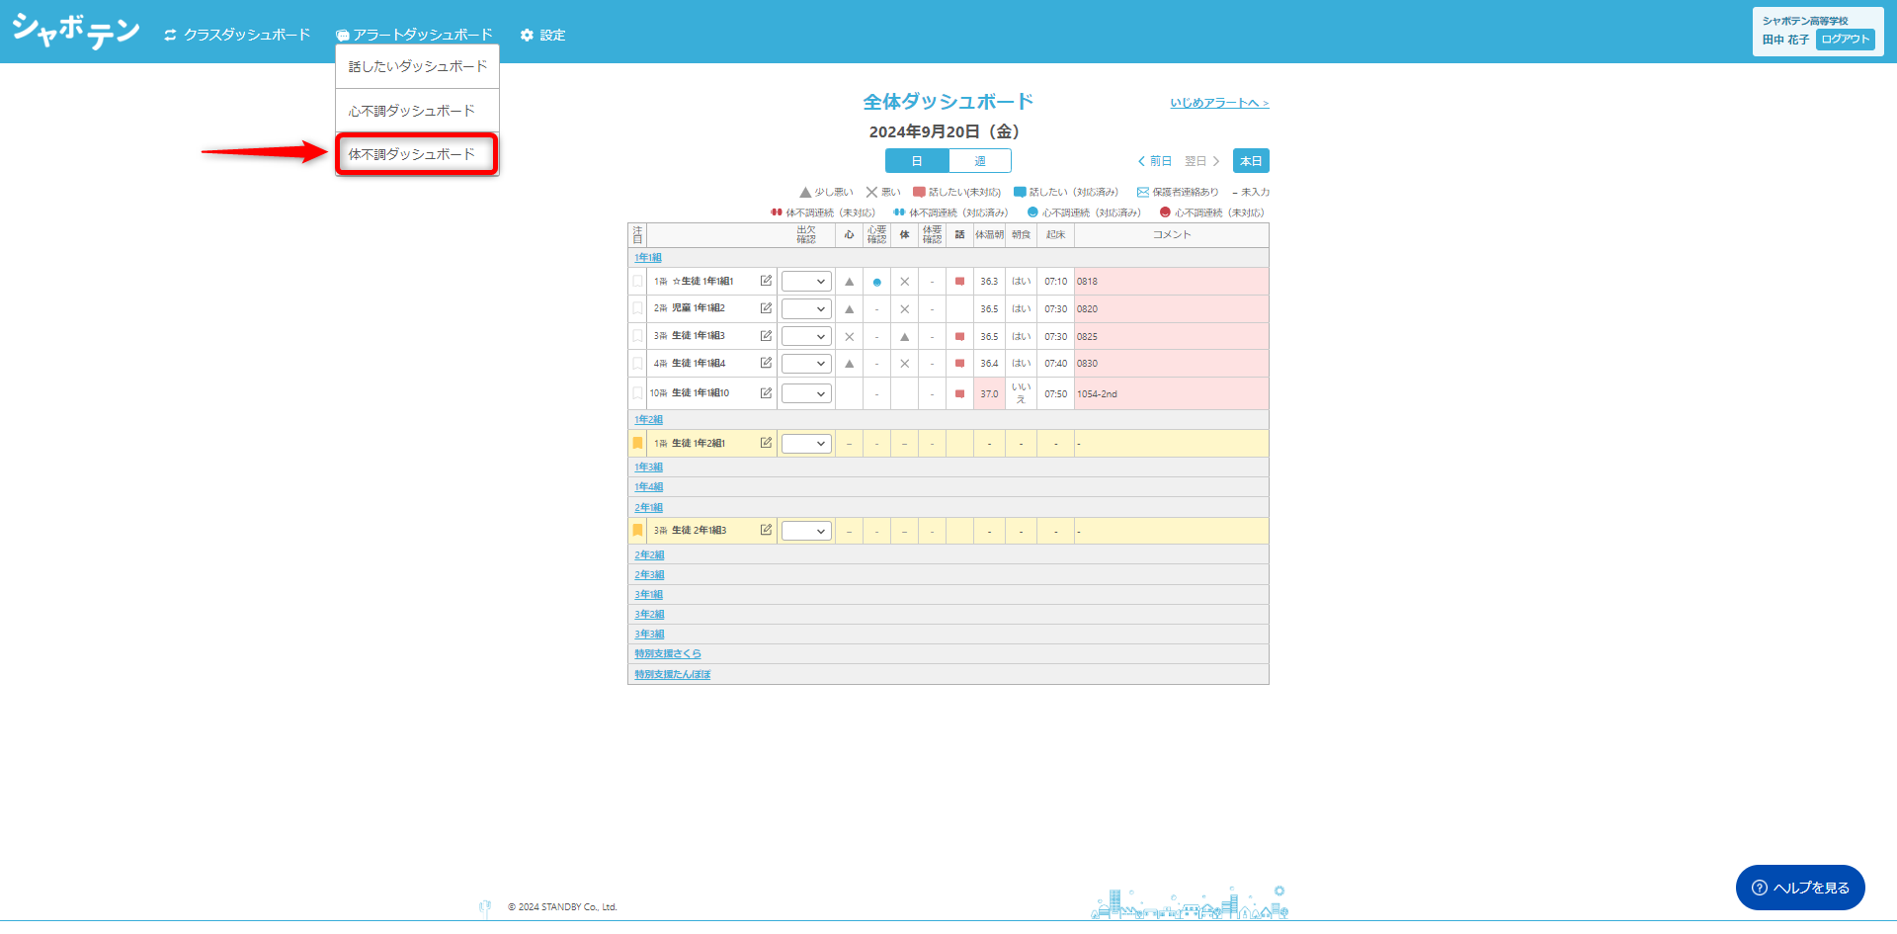Open the 特別支援たんぽぽ class link

[x=673, y=675]
